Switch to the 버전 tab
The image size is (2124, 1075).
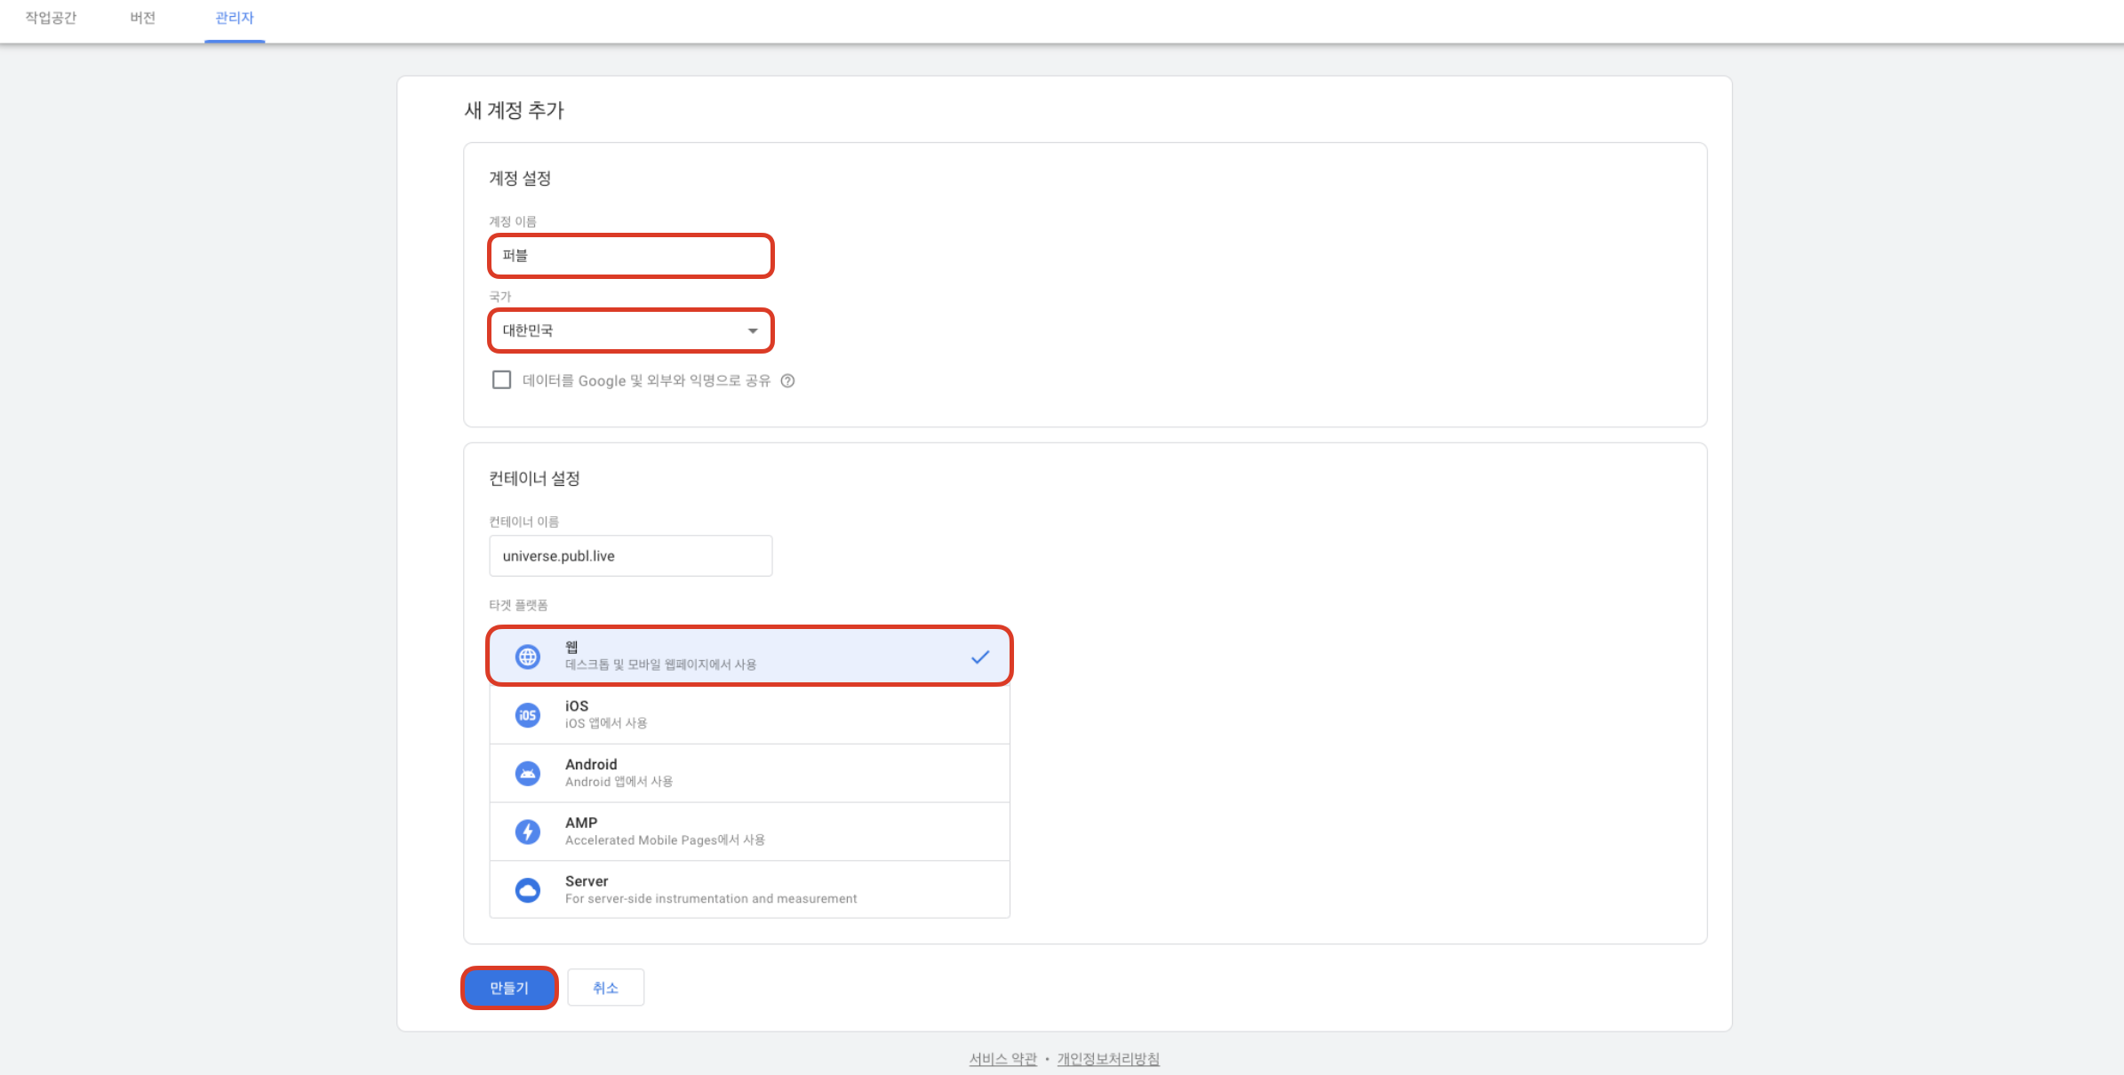click(143, 18)
